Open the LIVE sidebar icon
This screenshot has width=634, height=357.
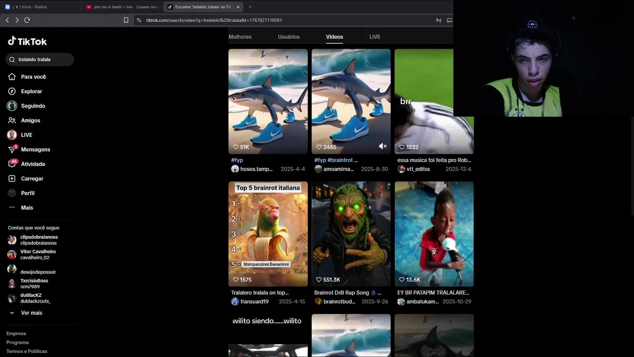[12, 135]
